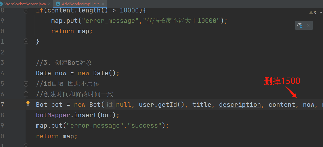Open the warnings indicator showing 3 problems
Viewport: 323px width, 147px height.
(313, 12)
